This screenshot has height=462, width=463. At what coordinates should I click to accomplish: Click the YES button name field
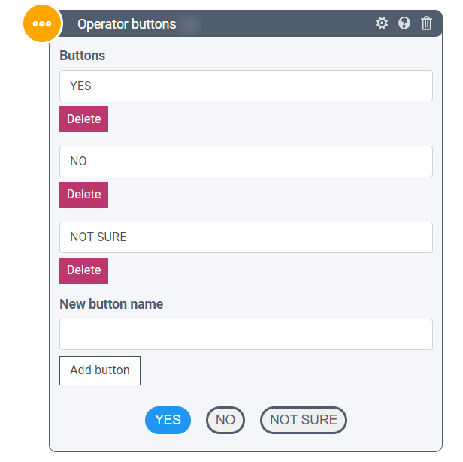point(246,86)
